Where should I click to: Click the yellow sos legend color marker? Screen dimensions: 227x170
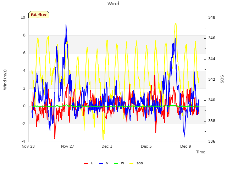tap(131, 164)
